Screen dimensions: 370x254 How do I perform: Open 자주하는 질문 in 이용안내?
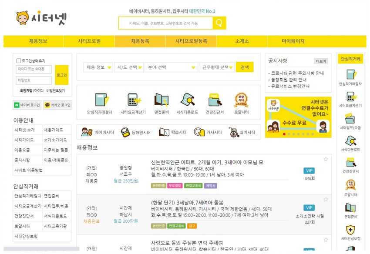57,150
